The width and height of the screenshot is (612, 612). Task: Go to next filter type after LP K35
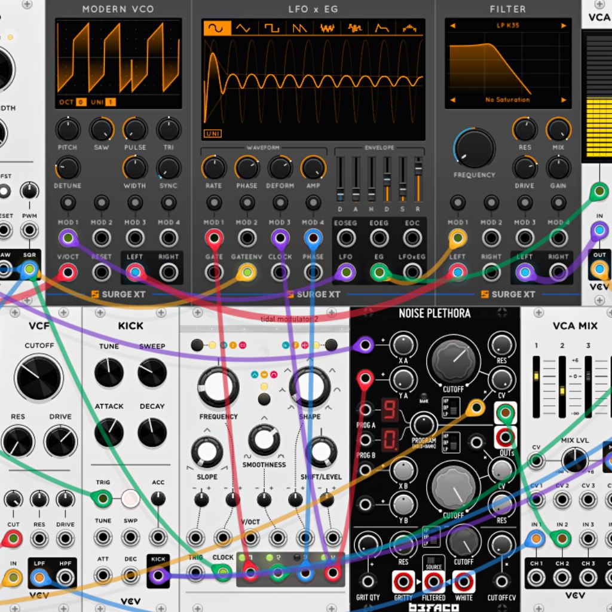coord(564,26)
